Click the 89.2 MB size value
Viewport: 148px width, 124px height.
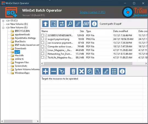[80, 58]
